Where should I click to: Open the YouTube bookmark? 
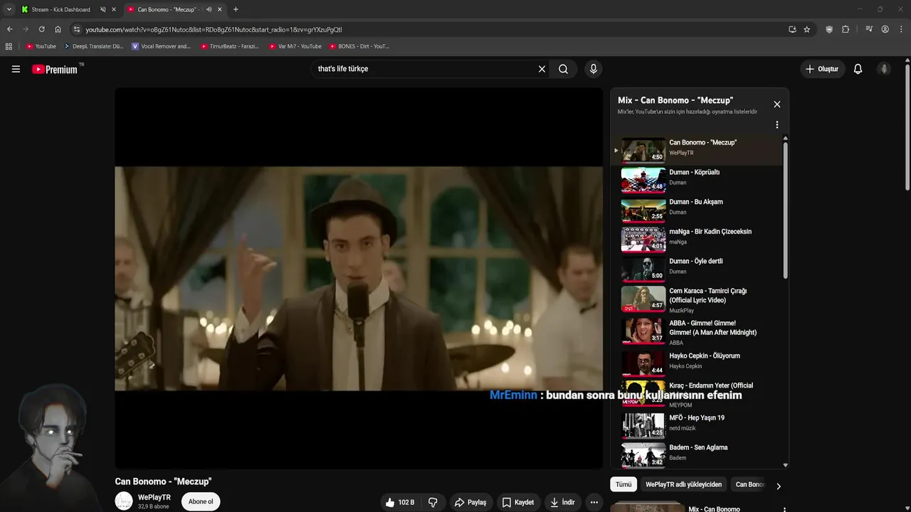click(41, 46)
